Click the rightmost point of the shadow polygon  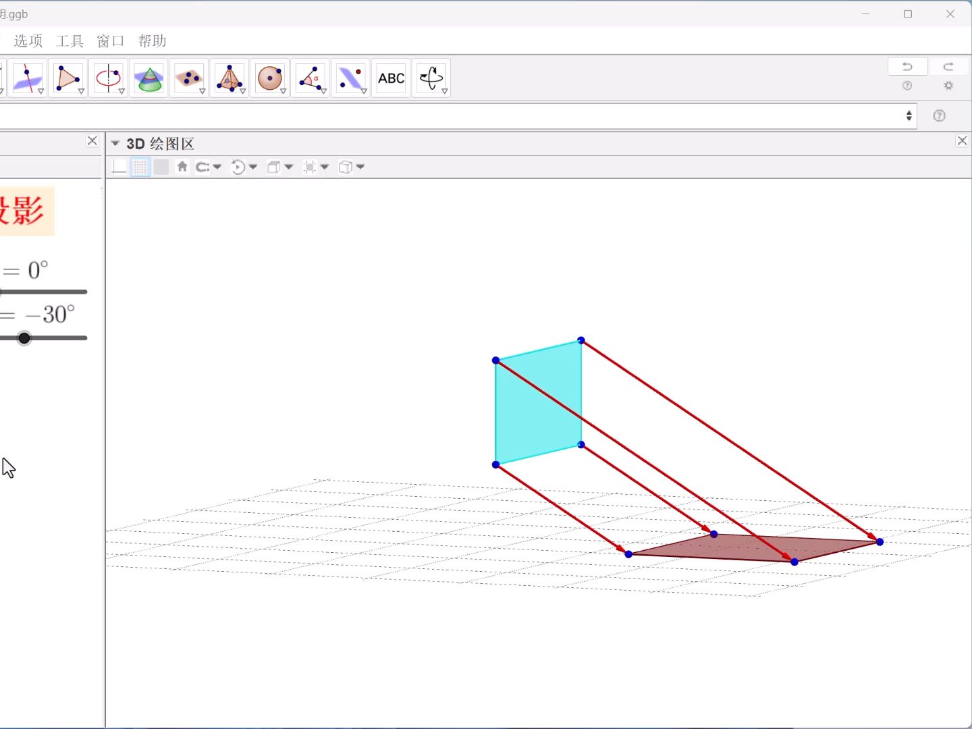tap(880, 541)
